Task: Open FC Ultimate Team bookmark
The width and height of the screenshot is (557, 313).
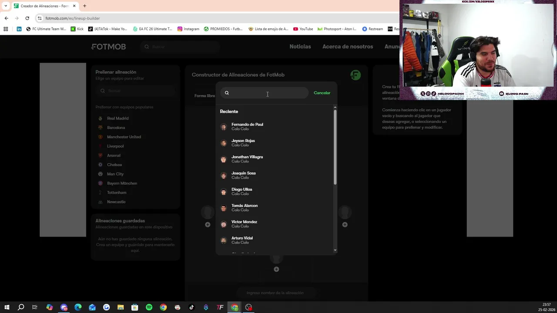Action: (46, 29)
